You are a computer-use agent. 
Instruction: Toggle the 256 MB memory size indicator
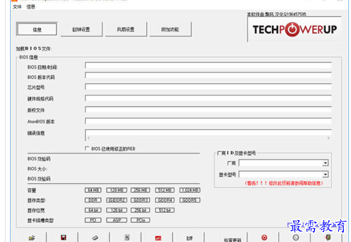[x=141, y=190]
